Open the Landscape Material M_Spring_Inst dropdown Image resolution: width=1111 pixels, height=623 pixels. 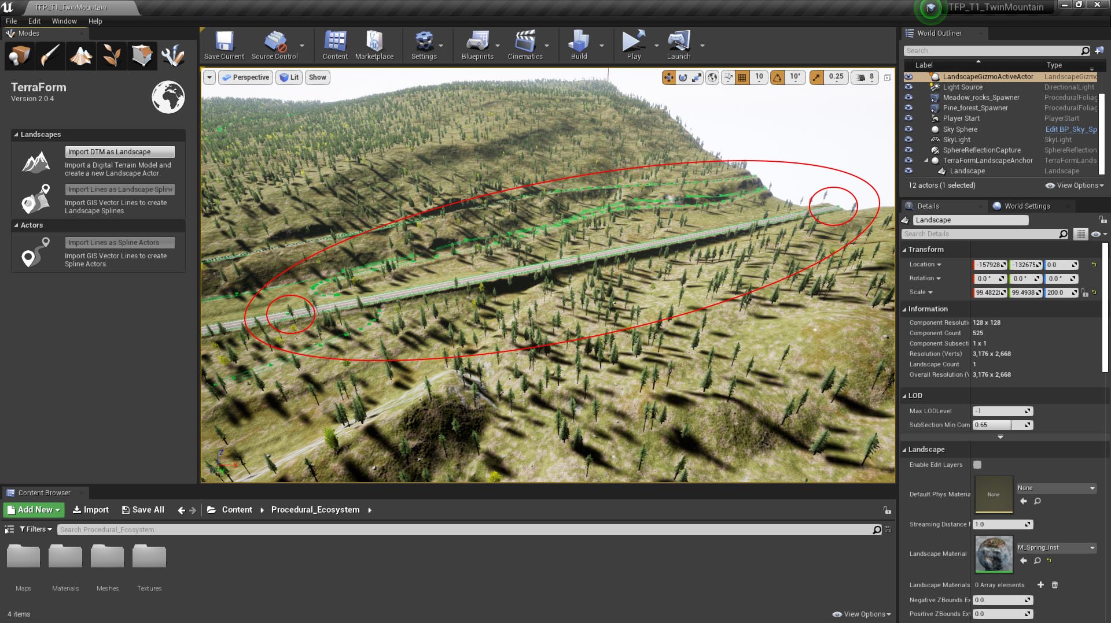(1057, 547)
